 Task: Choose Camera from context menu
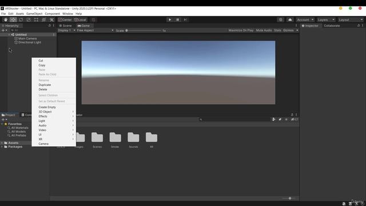pyautogui.click(x=54, y=144)
